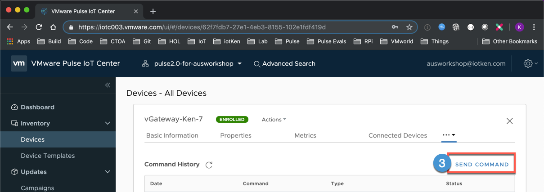Open Chrome three-dot menu
This screenshot has height=192, width=544.
click(534, 27)
